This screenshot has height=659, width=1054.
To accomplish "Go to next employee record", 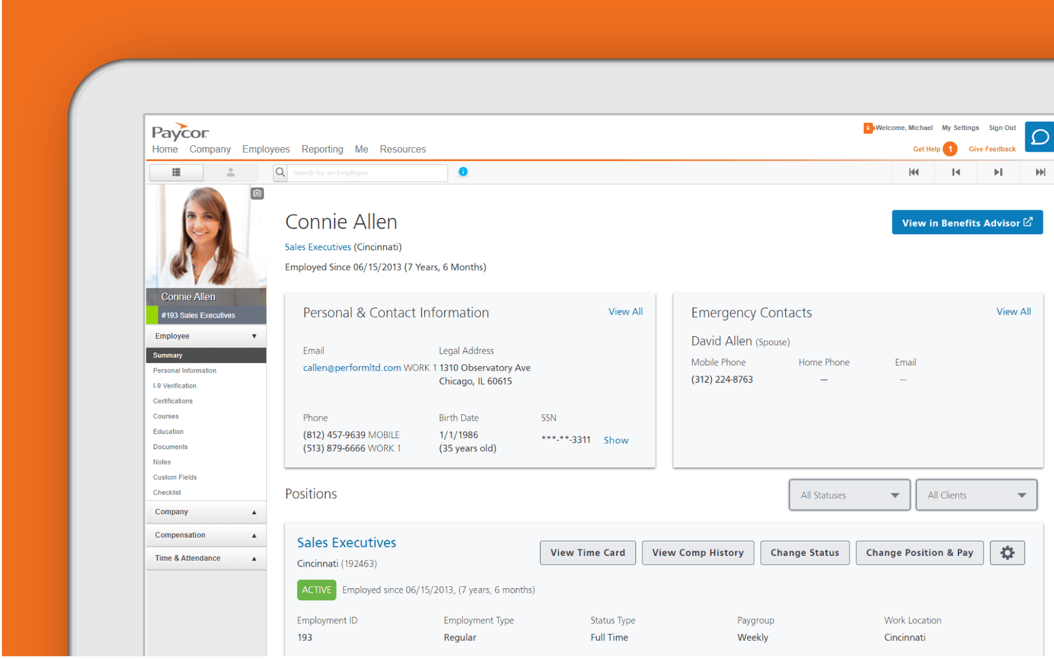I will coord(998,172).
